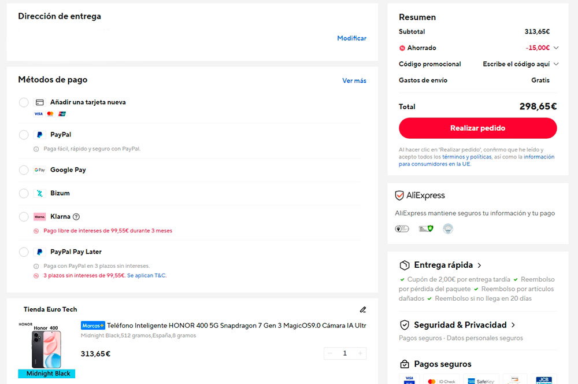This screenshot has height=384, width=578.
Task: Click the UnionPay logo under new card option
Action: click(62, 113)
